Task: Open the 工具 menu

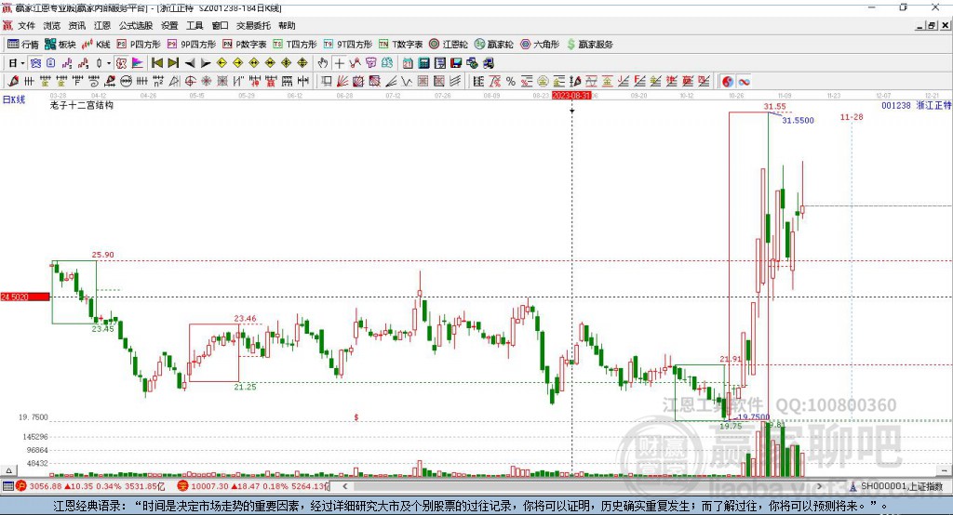Action: coord(195,25)
